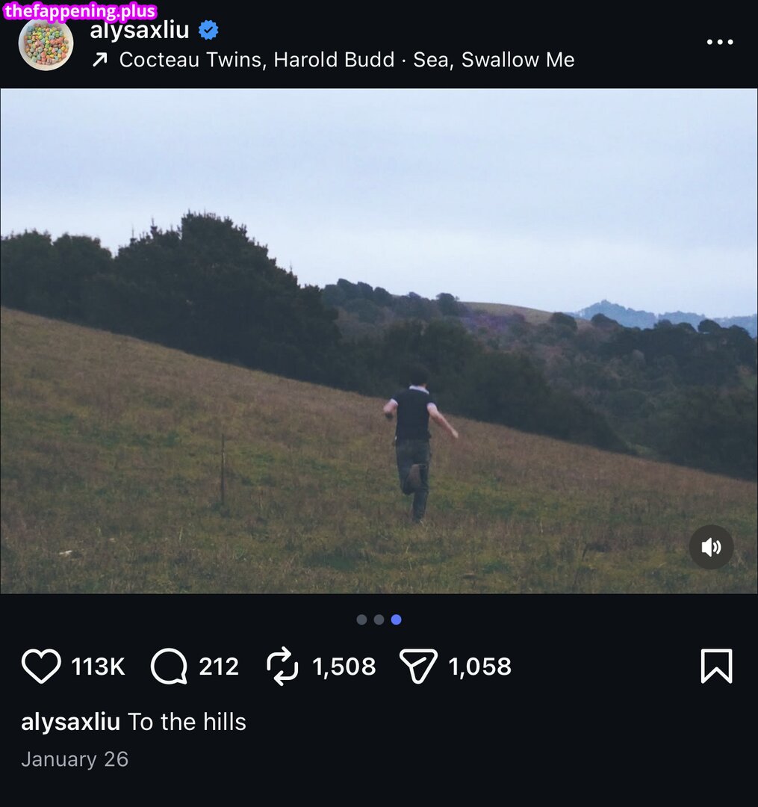Share post with paper plane icon

point(418,666)
